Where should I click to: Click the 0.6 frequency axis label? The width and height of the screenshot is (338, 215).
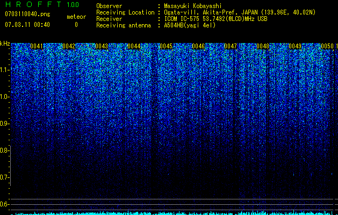(x=5, y=204)
